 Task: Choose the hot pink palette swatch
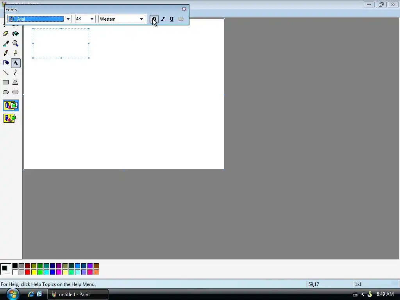pyautogui.click(x=90, y=272)
